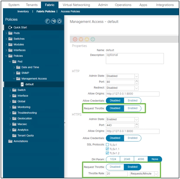Enable HTTP Request Throttle
Image resolution: width=180 pixels, height=179 pixels.
point(132,108)
